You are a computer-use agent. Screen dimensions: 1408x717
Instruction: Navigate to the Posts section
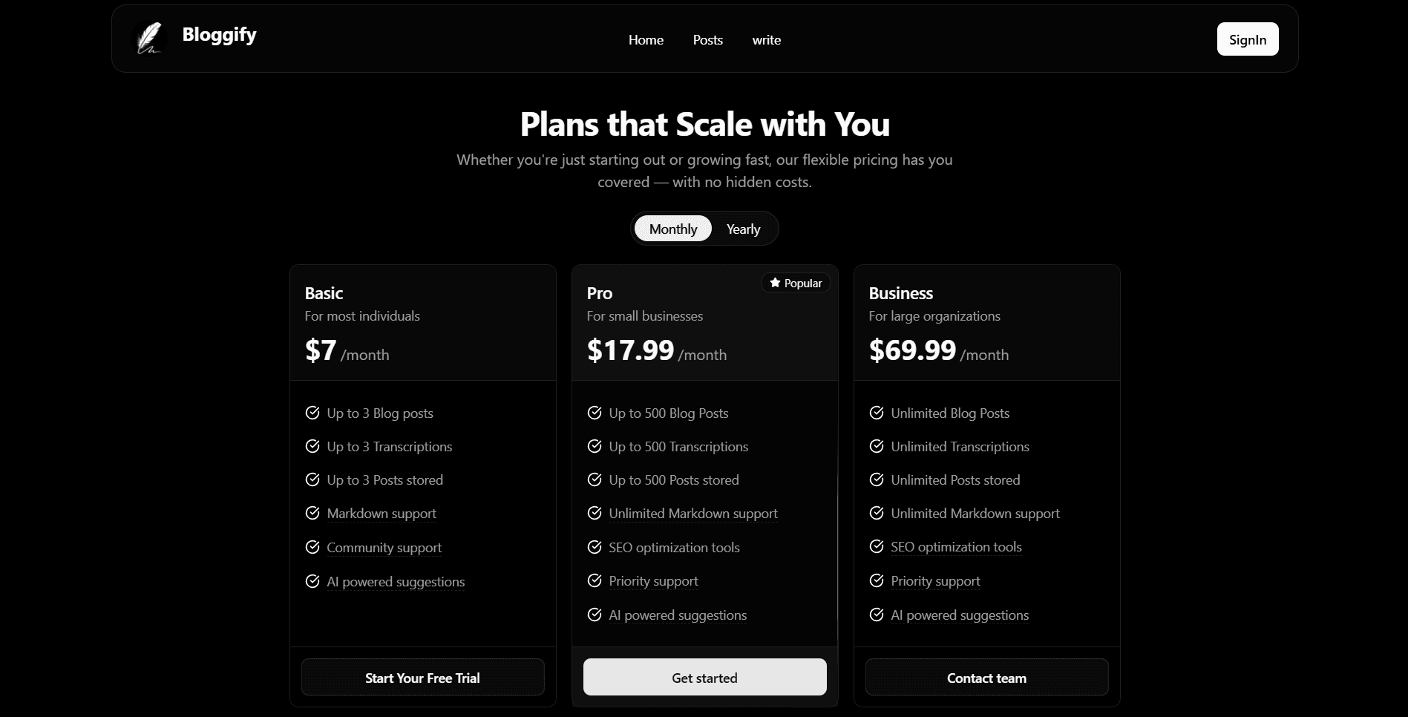707,40
